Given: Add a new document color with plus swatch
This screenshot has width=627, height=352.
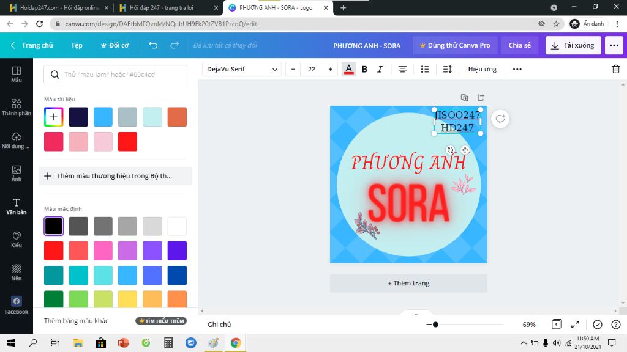Looking at the screenshot, I should [x=54, y=117].
